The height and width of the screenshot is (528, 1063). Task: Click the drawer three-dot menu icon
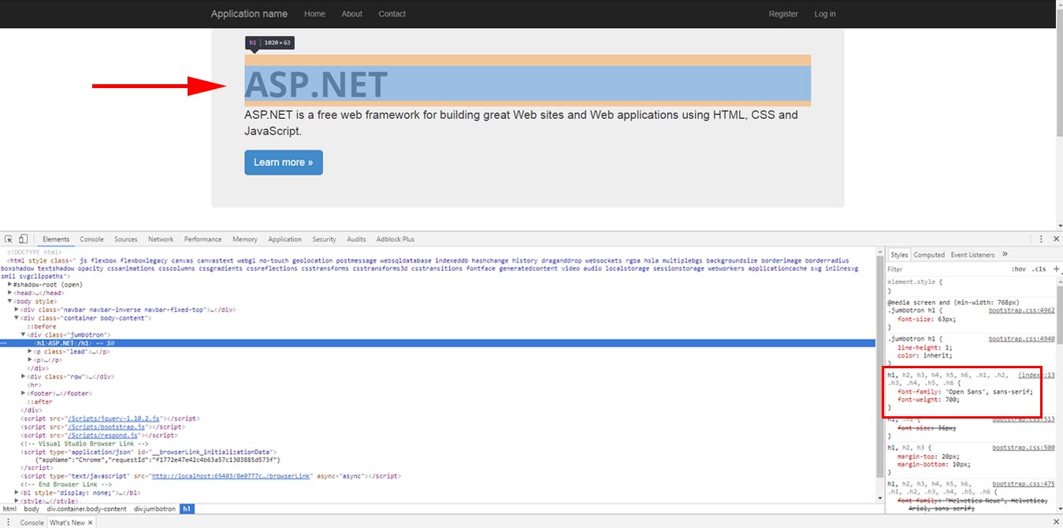point(8,522)
